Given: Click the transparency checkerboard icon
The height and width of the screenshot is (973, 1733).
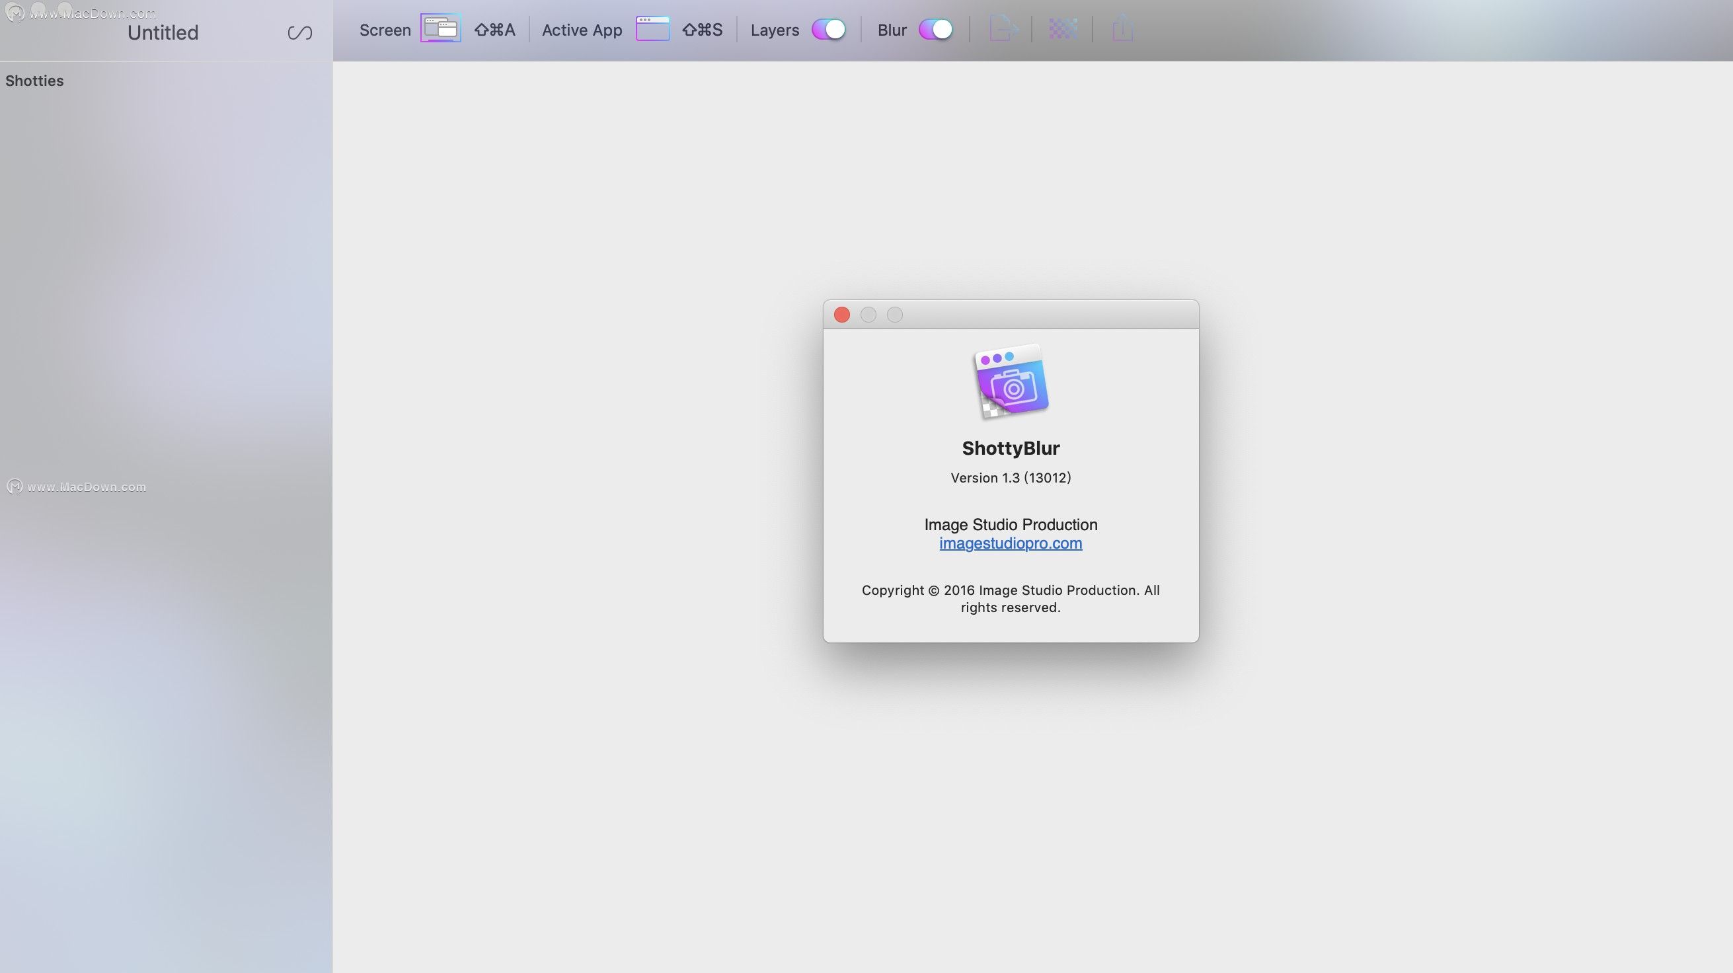Looking at the screenshot, I should tap(1063, 29).
